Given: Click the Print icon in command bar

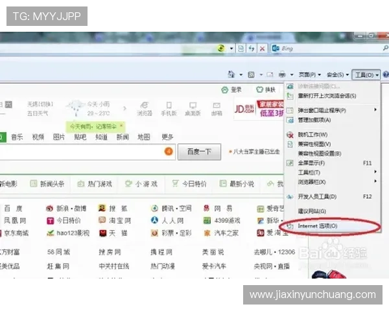Looking at the screenshot, I should coord(282,75).
